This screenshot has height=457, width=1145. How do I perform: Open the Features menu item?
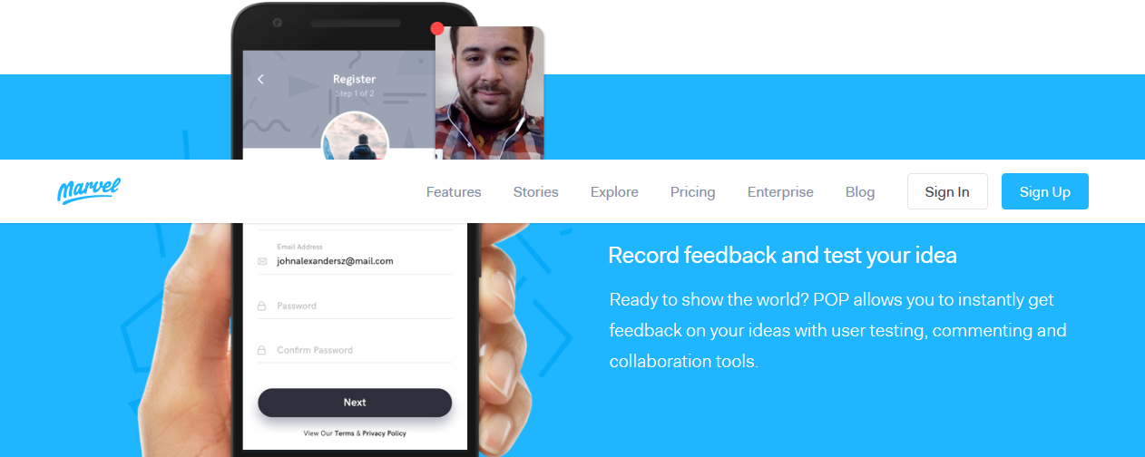coord(454,192)
